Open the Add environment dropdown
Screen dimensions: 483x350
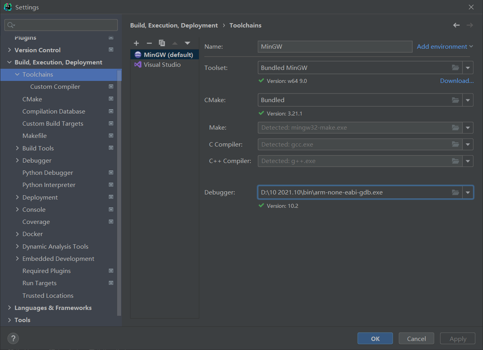[445, 46]
